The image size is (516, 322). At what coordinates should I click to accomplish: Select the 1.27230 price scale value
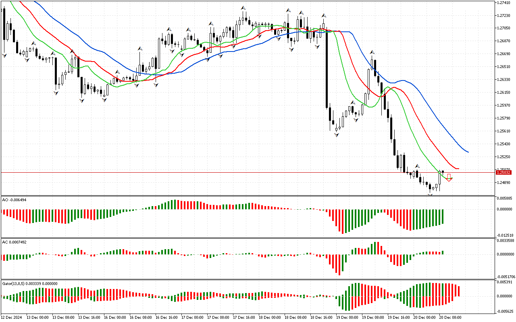pos(504,15)
